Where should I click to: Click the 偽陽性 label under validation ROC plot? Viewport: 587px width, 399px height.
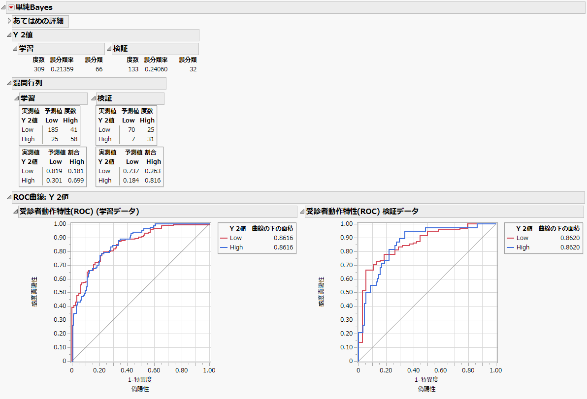tap(426, 389)
